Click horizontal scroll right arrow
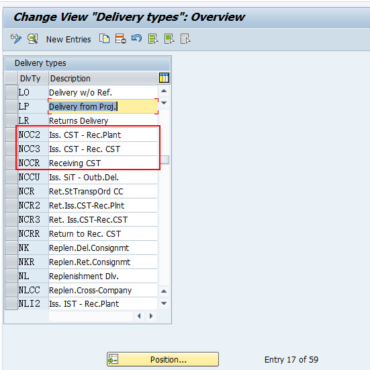370x370 pixels. [x=151, y=316]
